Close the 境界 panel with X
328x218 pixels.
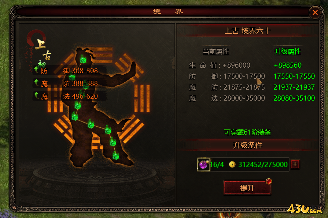pyautogui.click(x=315, y=12)
